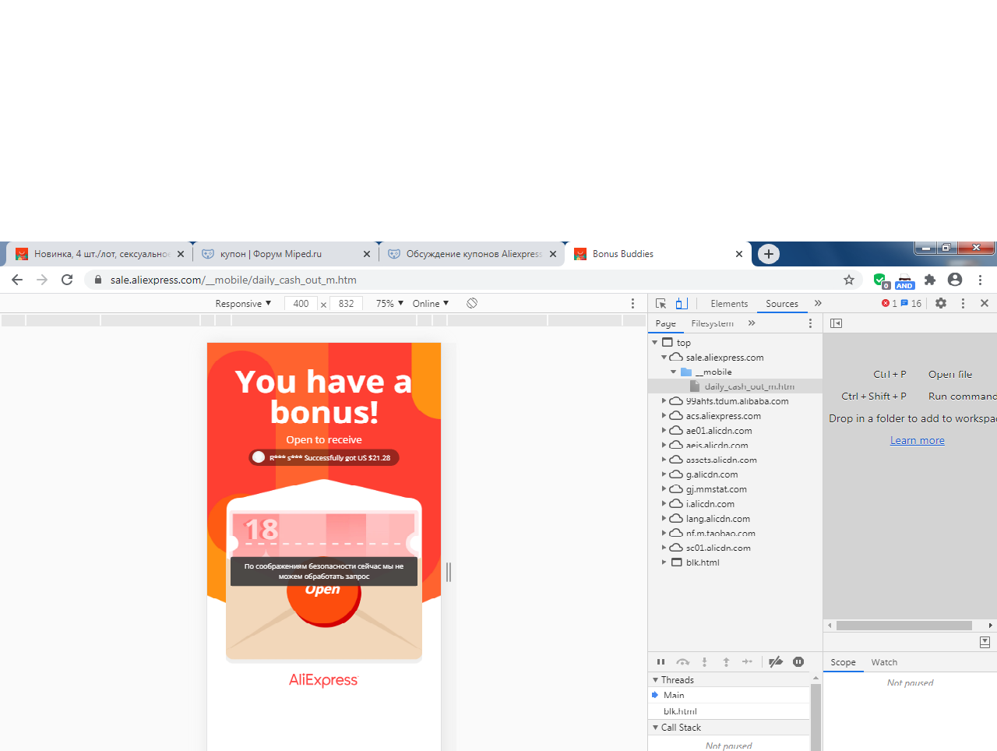Click the viewport height field 832
The width and height of the screenshot is (997, 751).
pyautogui.click(x=347, y=304)
